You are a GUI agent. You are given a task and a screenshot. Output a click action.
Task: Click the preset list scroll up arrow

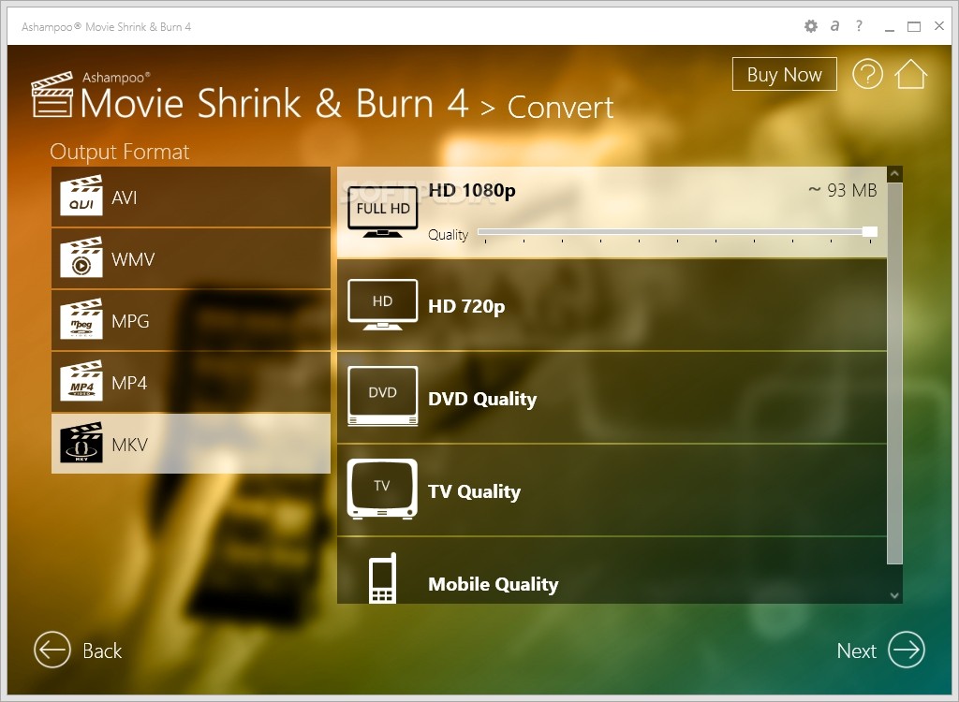[894, 174]
